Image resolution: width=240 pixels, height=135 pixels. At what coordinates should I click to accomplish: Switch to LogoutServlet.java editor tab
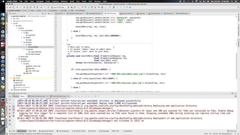click(x=94, y=13)
